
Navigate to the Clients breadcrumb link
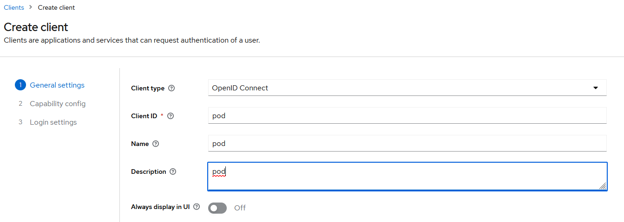(x=14, y=7)
